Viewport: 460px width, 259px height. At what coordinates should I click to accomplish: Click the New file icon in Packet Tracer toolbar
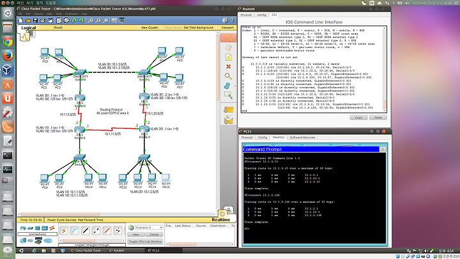20,20
